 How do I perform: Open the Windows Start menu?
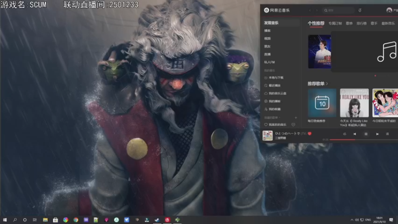[5, 220]
